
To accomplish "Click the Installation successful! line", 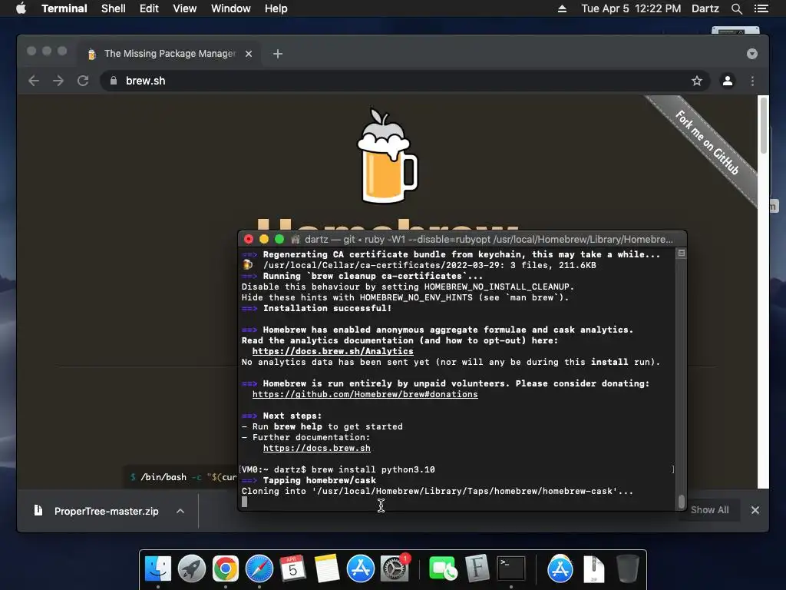I will [x=327, y=308].
